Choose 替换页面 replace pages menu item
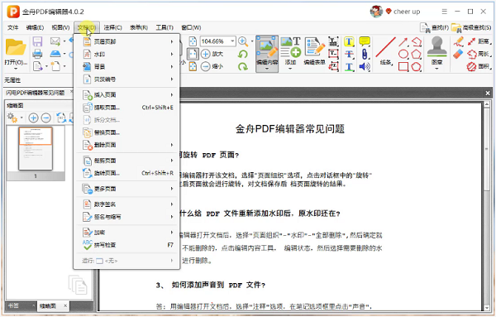The width and height of the screenshot is (496, 317). coord(127,132)
